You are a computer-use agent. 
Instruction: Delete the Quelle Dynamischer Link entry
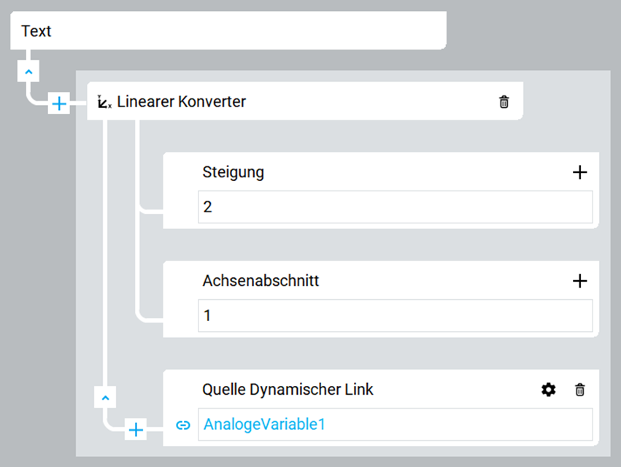(x=580, y=390)
